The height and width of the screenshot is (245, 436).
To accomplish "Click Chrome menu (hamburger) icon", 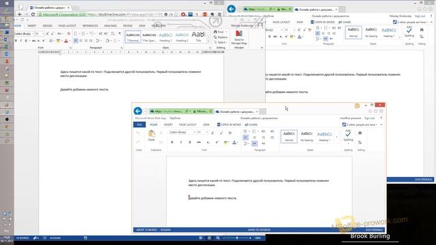I will pyautogui.click(x=219, y=14).
